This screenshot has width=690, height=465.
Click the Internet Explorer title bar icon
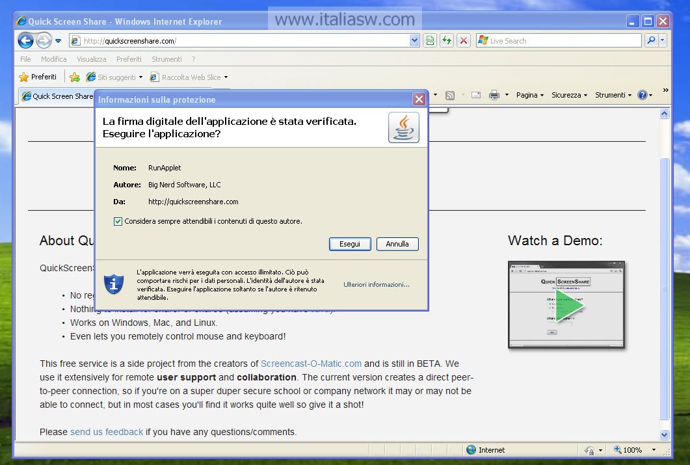[x=21, y=21]
